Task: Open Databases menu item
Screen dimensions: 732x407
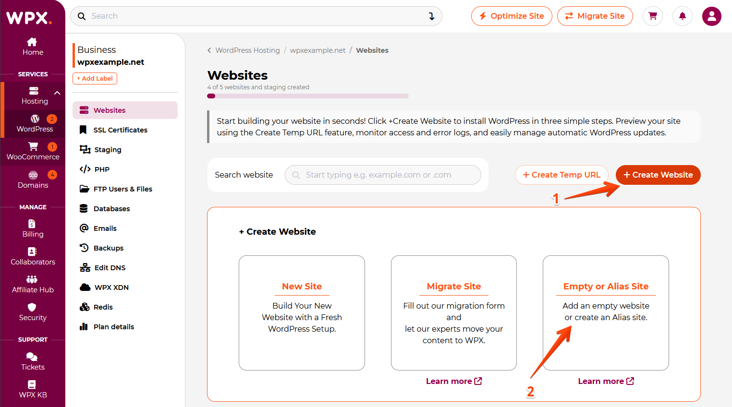Action: click(125, 208)
